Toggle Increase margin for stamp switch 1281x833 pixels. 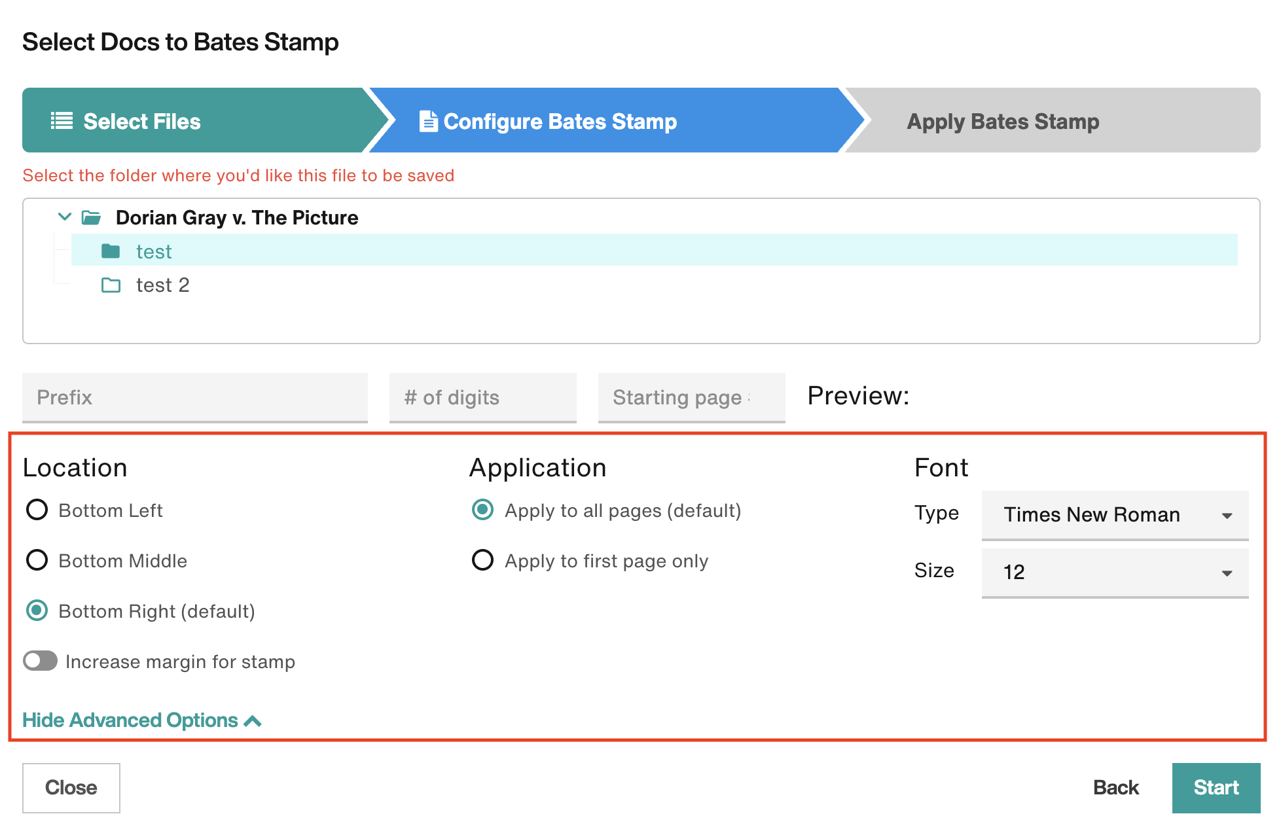tap(41, 661)
